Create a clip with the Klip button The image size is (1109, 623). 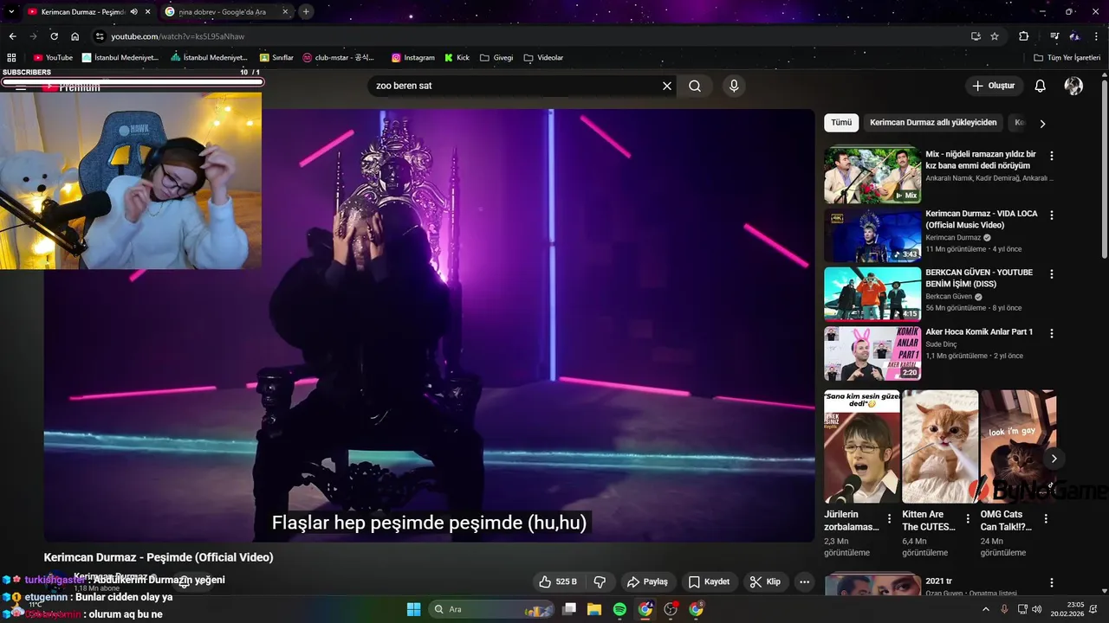[765, 581]
